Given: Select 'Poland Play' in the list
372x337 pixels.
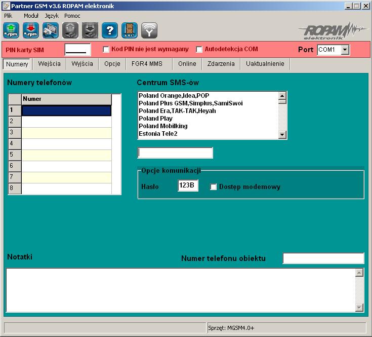Looking at the screenshot, I should click(208, 119).
